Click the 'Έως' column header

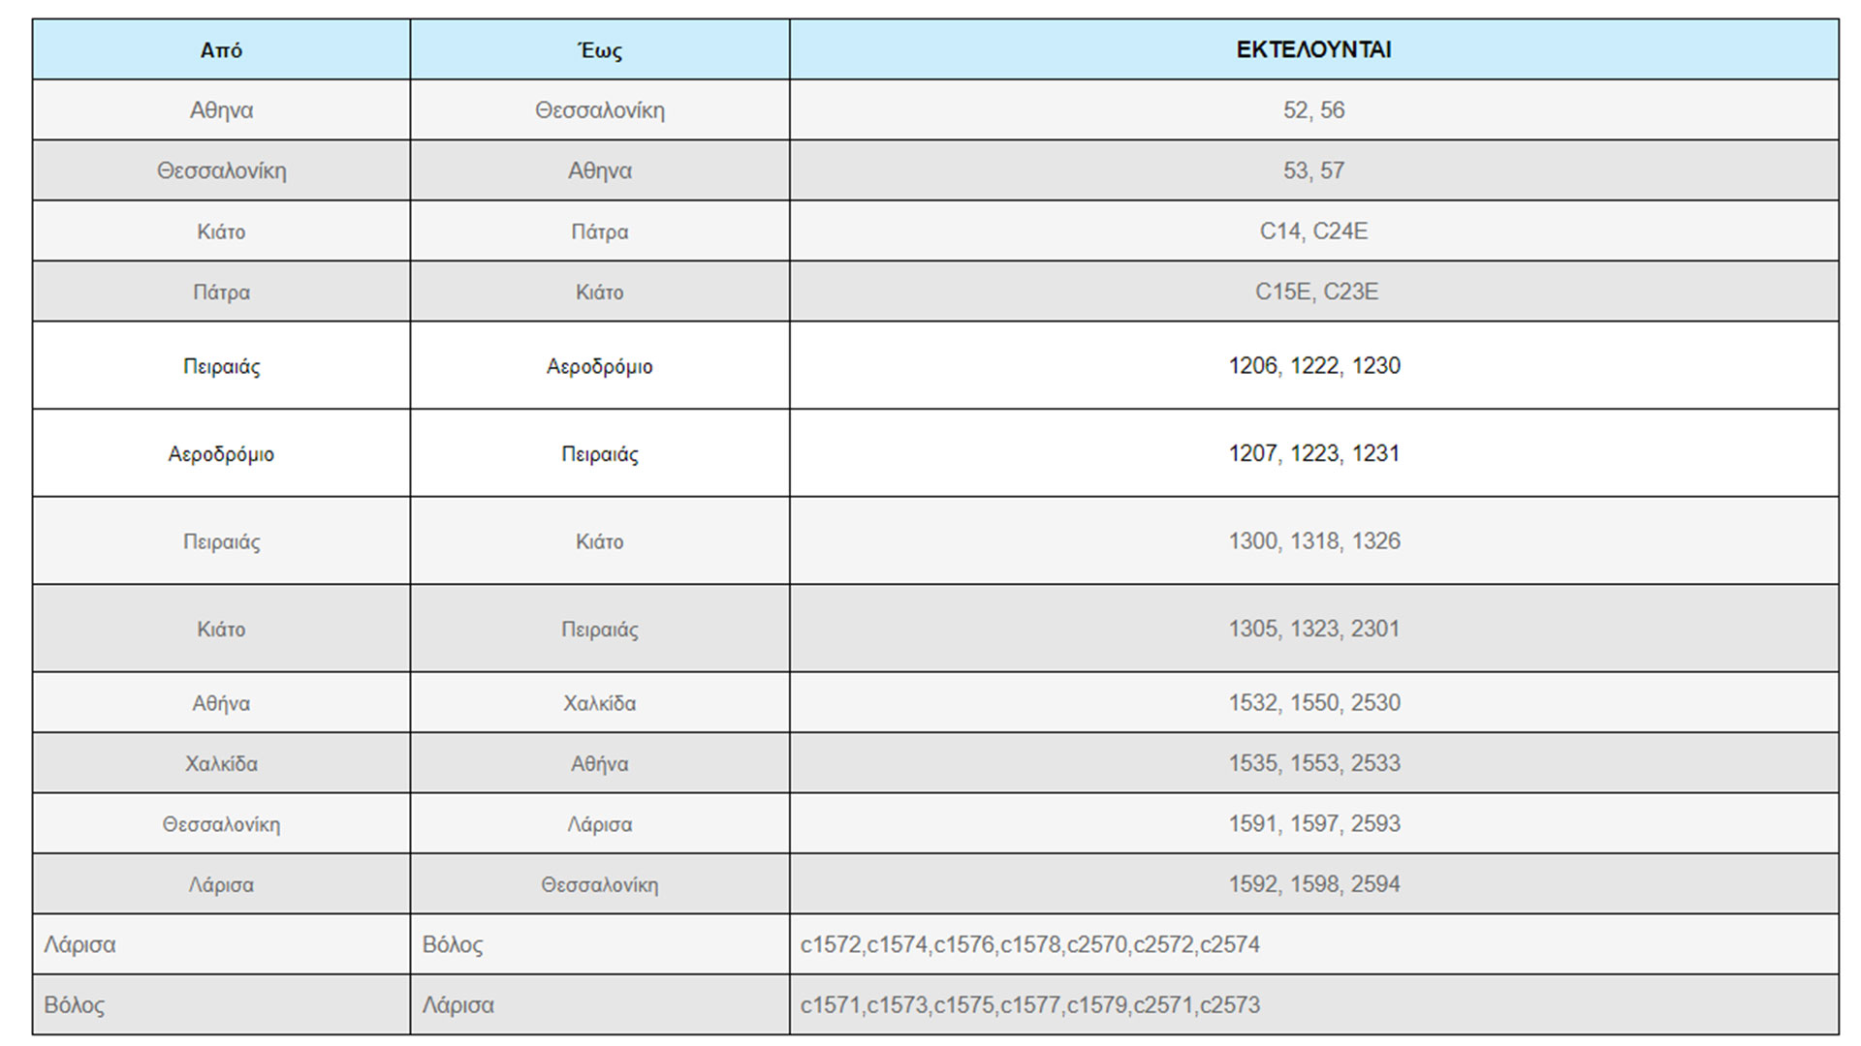pyautogui.click(x=600, y=50)
